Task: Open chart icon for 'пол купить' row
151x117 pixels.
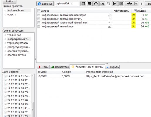Action: pyautogui.click(x=109, y=19)
